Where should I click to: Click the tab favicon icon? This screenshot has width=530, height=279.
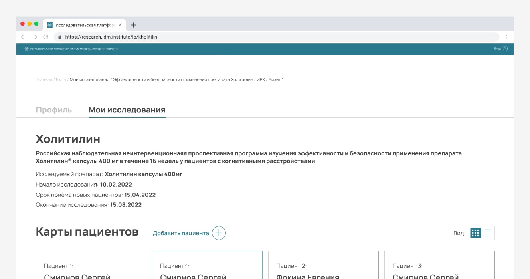coord(50,25)
